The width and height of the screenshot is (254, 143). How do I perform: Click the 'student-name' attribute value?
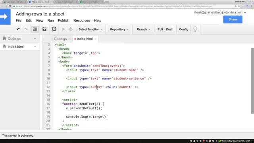125,70
